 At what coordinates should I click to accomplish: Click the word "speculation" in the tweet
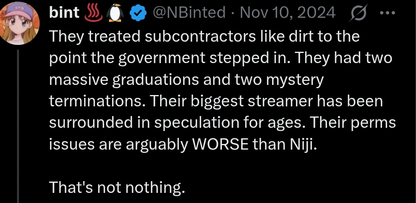click(197, 123)
